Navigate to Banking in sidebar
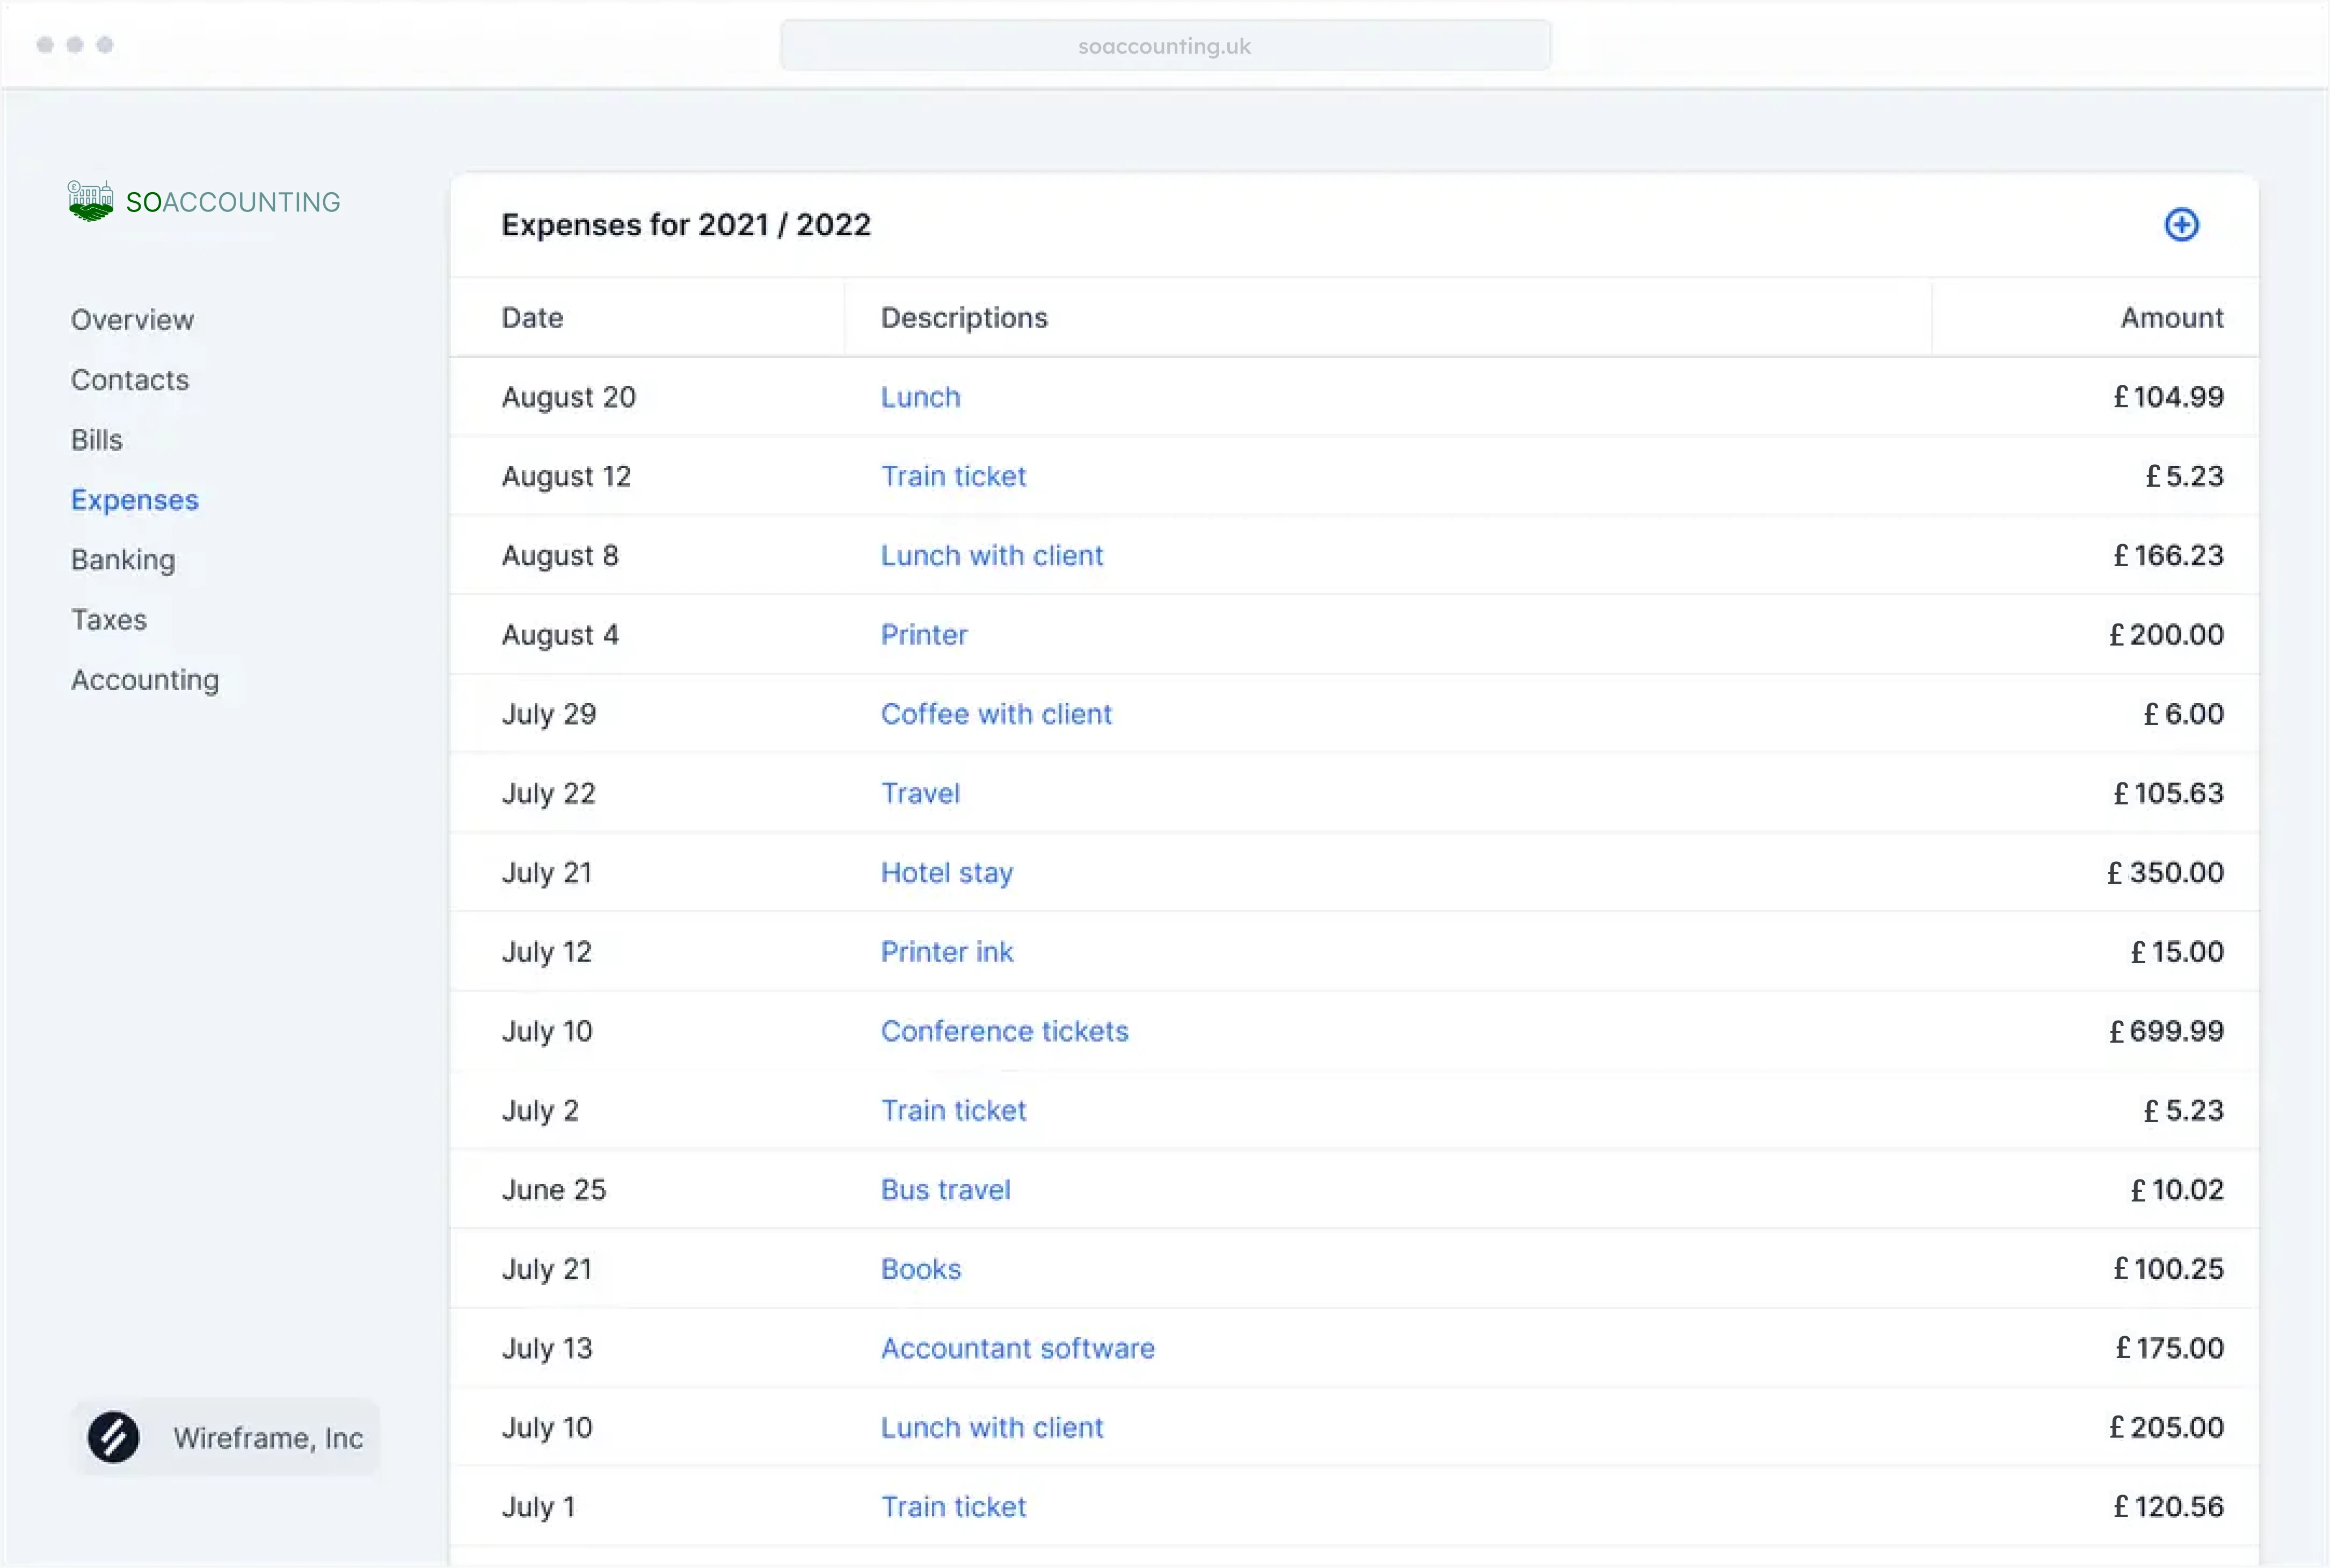The height and width of the screenshot is (1568, 2330). (x=123, y=560)
